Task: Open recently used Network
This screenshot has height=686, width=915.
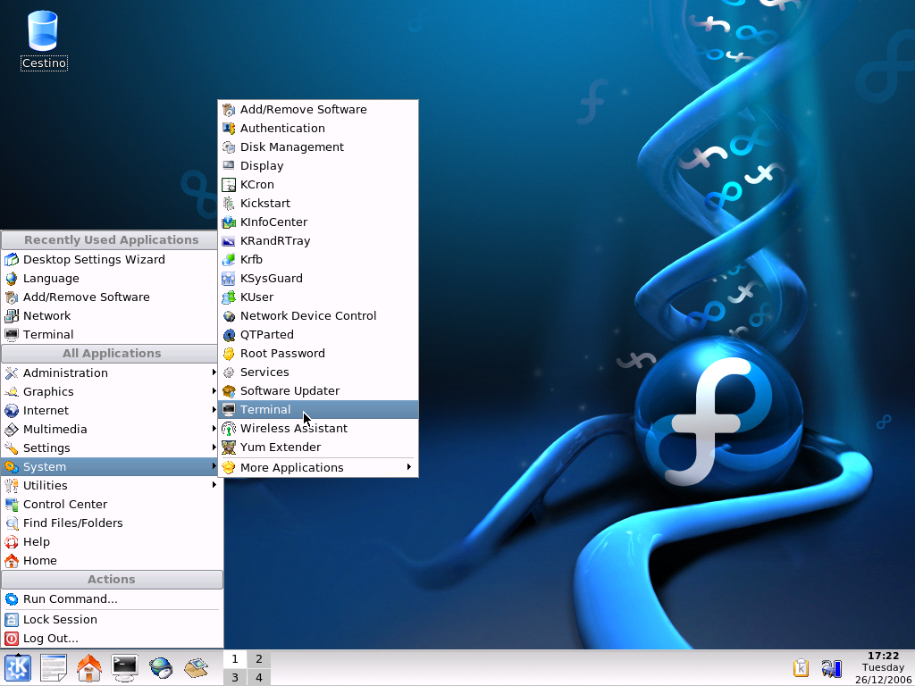Action: coord(111,315)
